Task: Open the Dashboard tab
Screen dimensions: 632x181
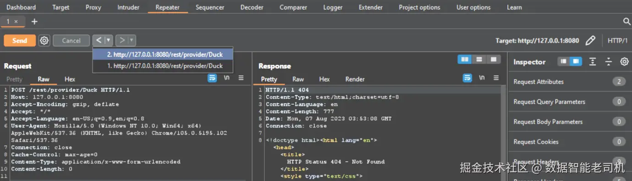Action: pyautogui.click(x=21, y=7)
